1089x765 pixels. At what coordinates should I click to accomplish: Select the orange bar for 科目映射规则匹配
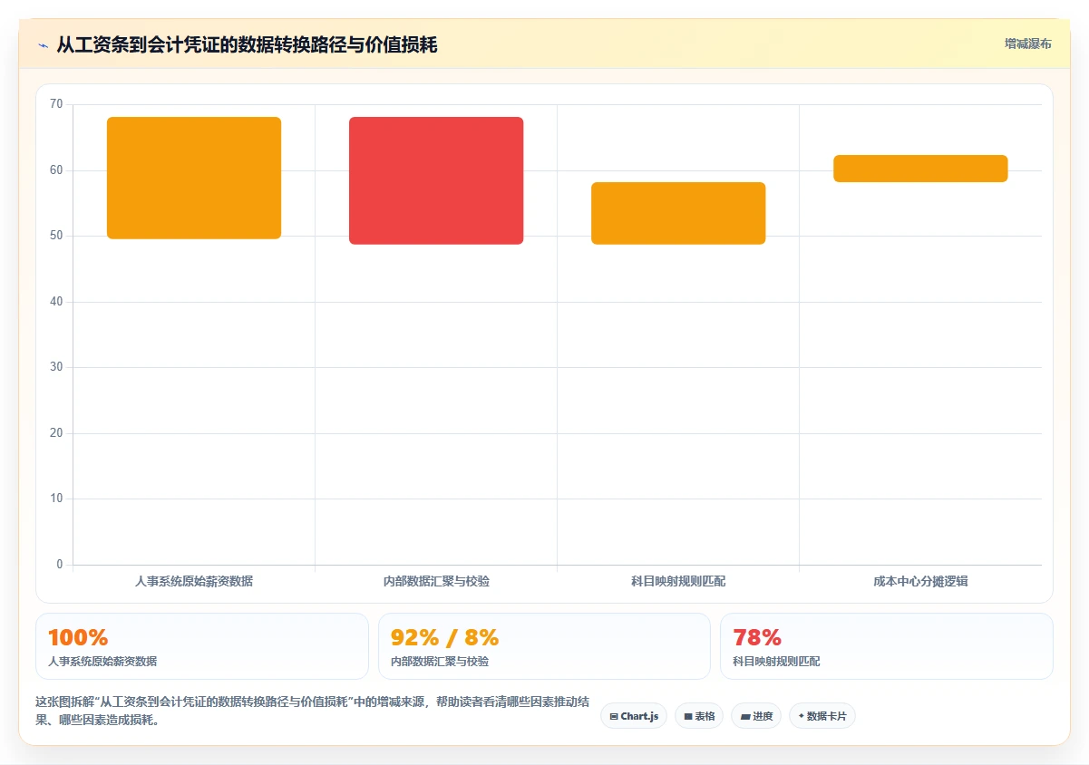678,213
